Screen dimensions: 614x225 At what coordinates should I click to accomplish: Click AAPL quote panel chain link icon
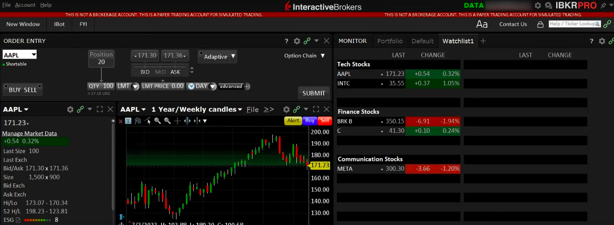tap(80, 109)
